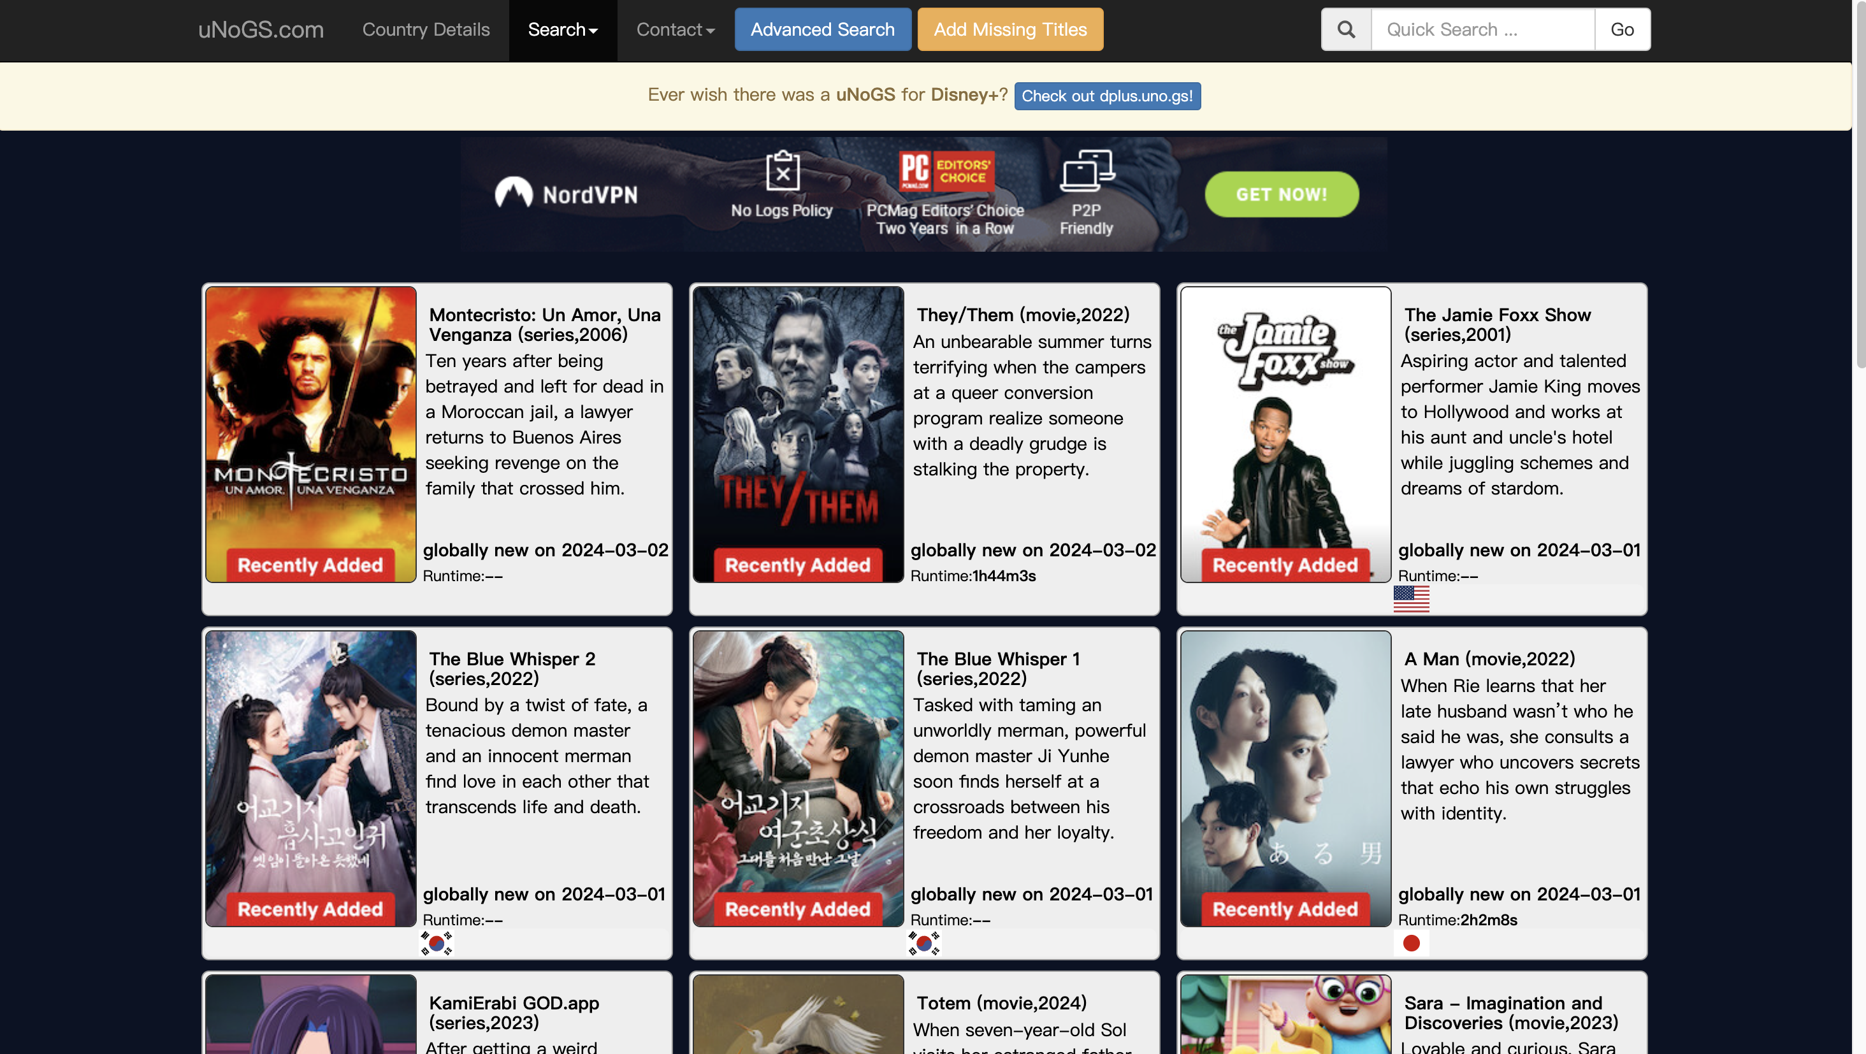1866x1054 pixels.
Task: Open the Search dropdown menu
Action: 563,30
